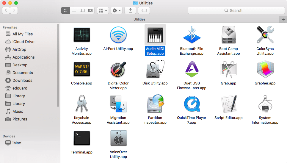This screenshot has height=163, width=287.
Task: Open Desktop in sidebar
Action: pos(16,65)
